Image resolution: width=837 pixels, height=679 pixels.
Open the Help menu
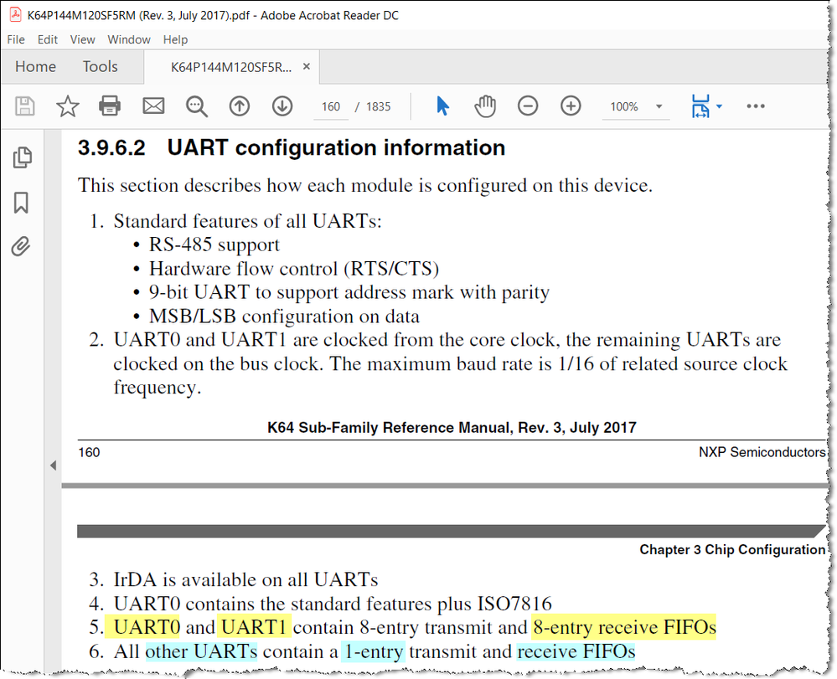175,39
